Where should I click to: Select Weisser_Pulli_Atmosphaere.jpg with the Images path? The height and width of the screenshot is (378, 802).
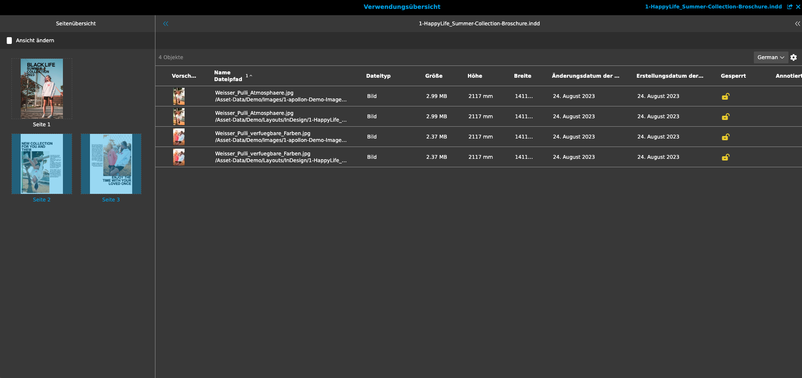478,96
